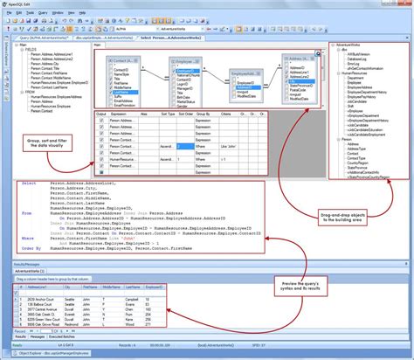This screenshot has height=360, width=414.
Task: Click the binoculars Find icon in first toolbar
Action: (79, 21)
